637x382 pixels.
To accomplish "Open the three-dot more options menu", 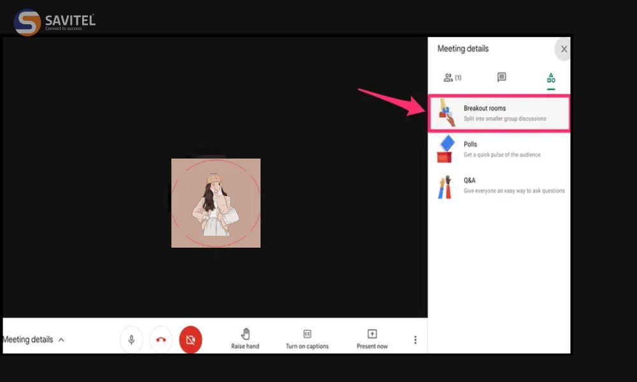I will click(x=415, y=340).
